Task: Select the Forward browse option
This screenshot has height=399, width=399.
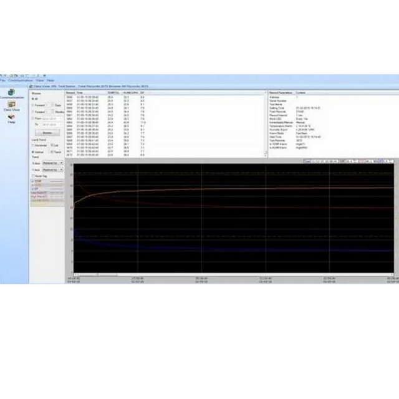Action: point(34,106)
